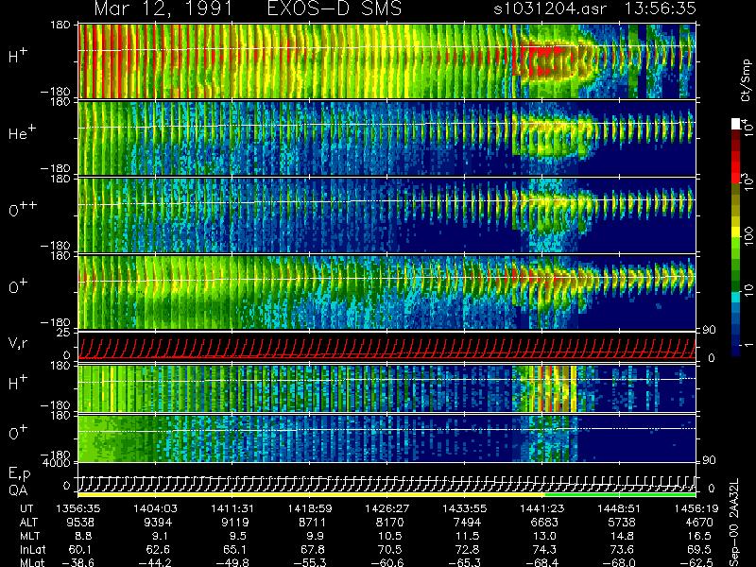
Task: Click the 'ALT' row label
Action: click(x=29, y=523)
